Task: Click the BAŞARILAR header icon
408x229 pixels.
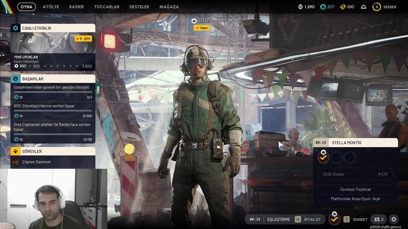Action: (15, 79)
